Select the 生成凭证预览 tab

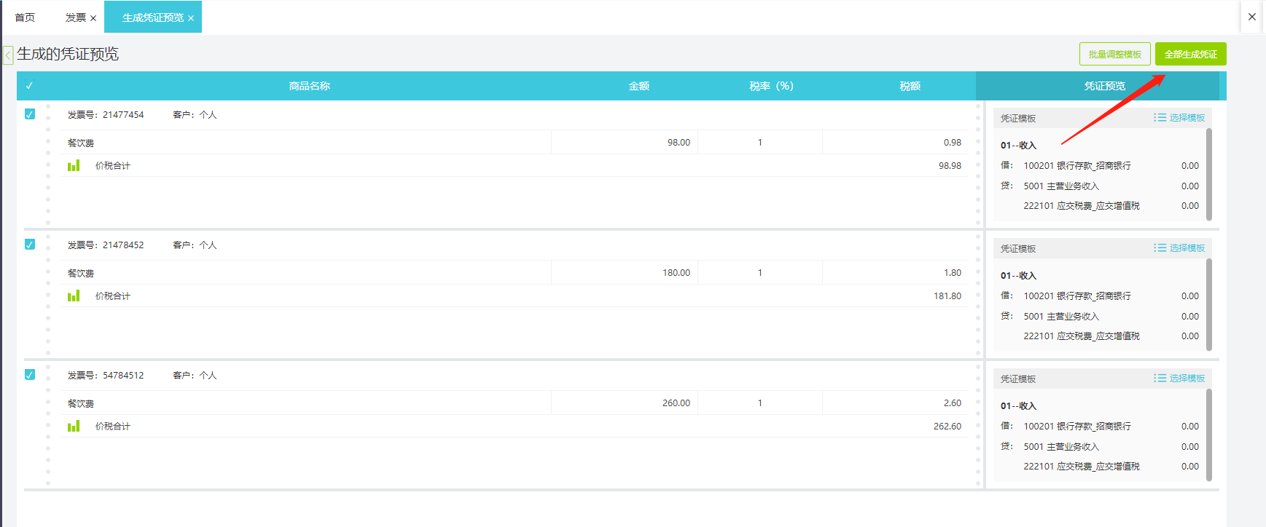pyautogui.click(x=153, y=17)
